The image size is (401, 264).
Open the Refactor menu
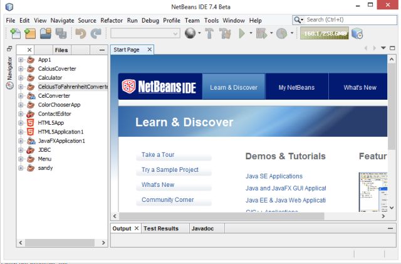pyautogui.click(x=112, y=21)
